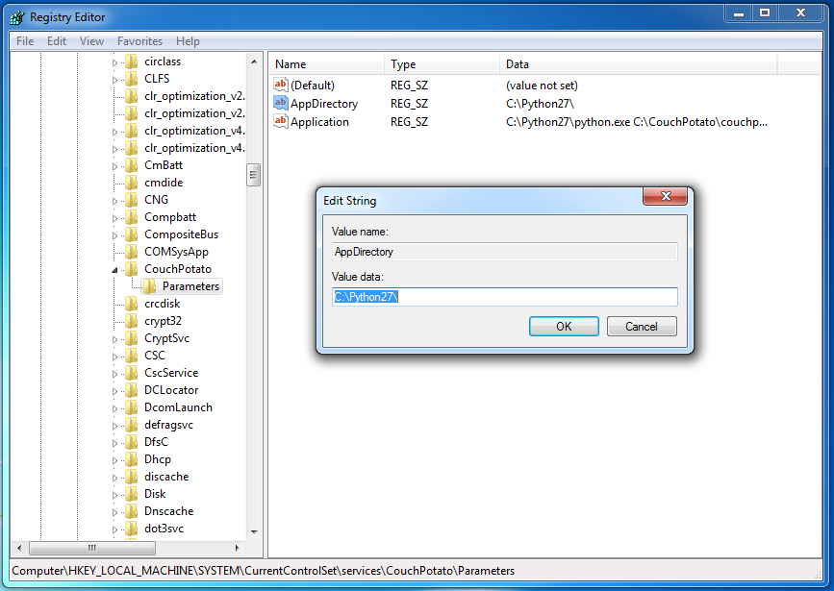
Task: Click the registry path in status bar
Action: [264, 571]
